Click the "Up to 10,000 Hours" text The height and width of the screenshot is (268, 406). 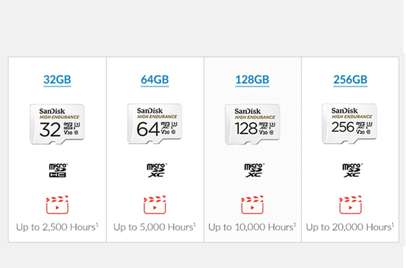click(252, 227)
